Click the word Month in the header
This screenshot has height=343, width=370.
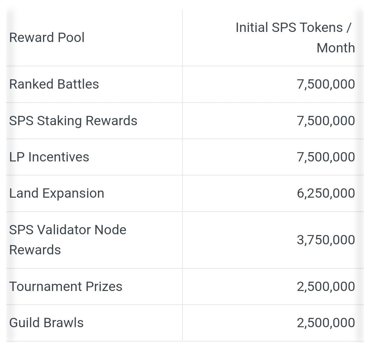pos(336,48)
